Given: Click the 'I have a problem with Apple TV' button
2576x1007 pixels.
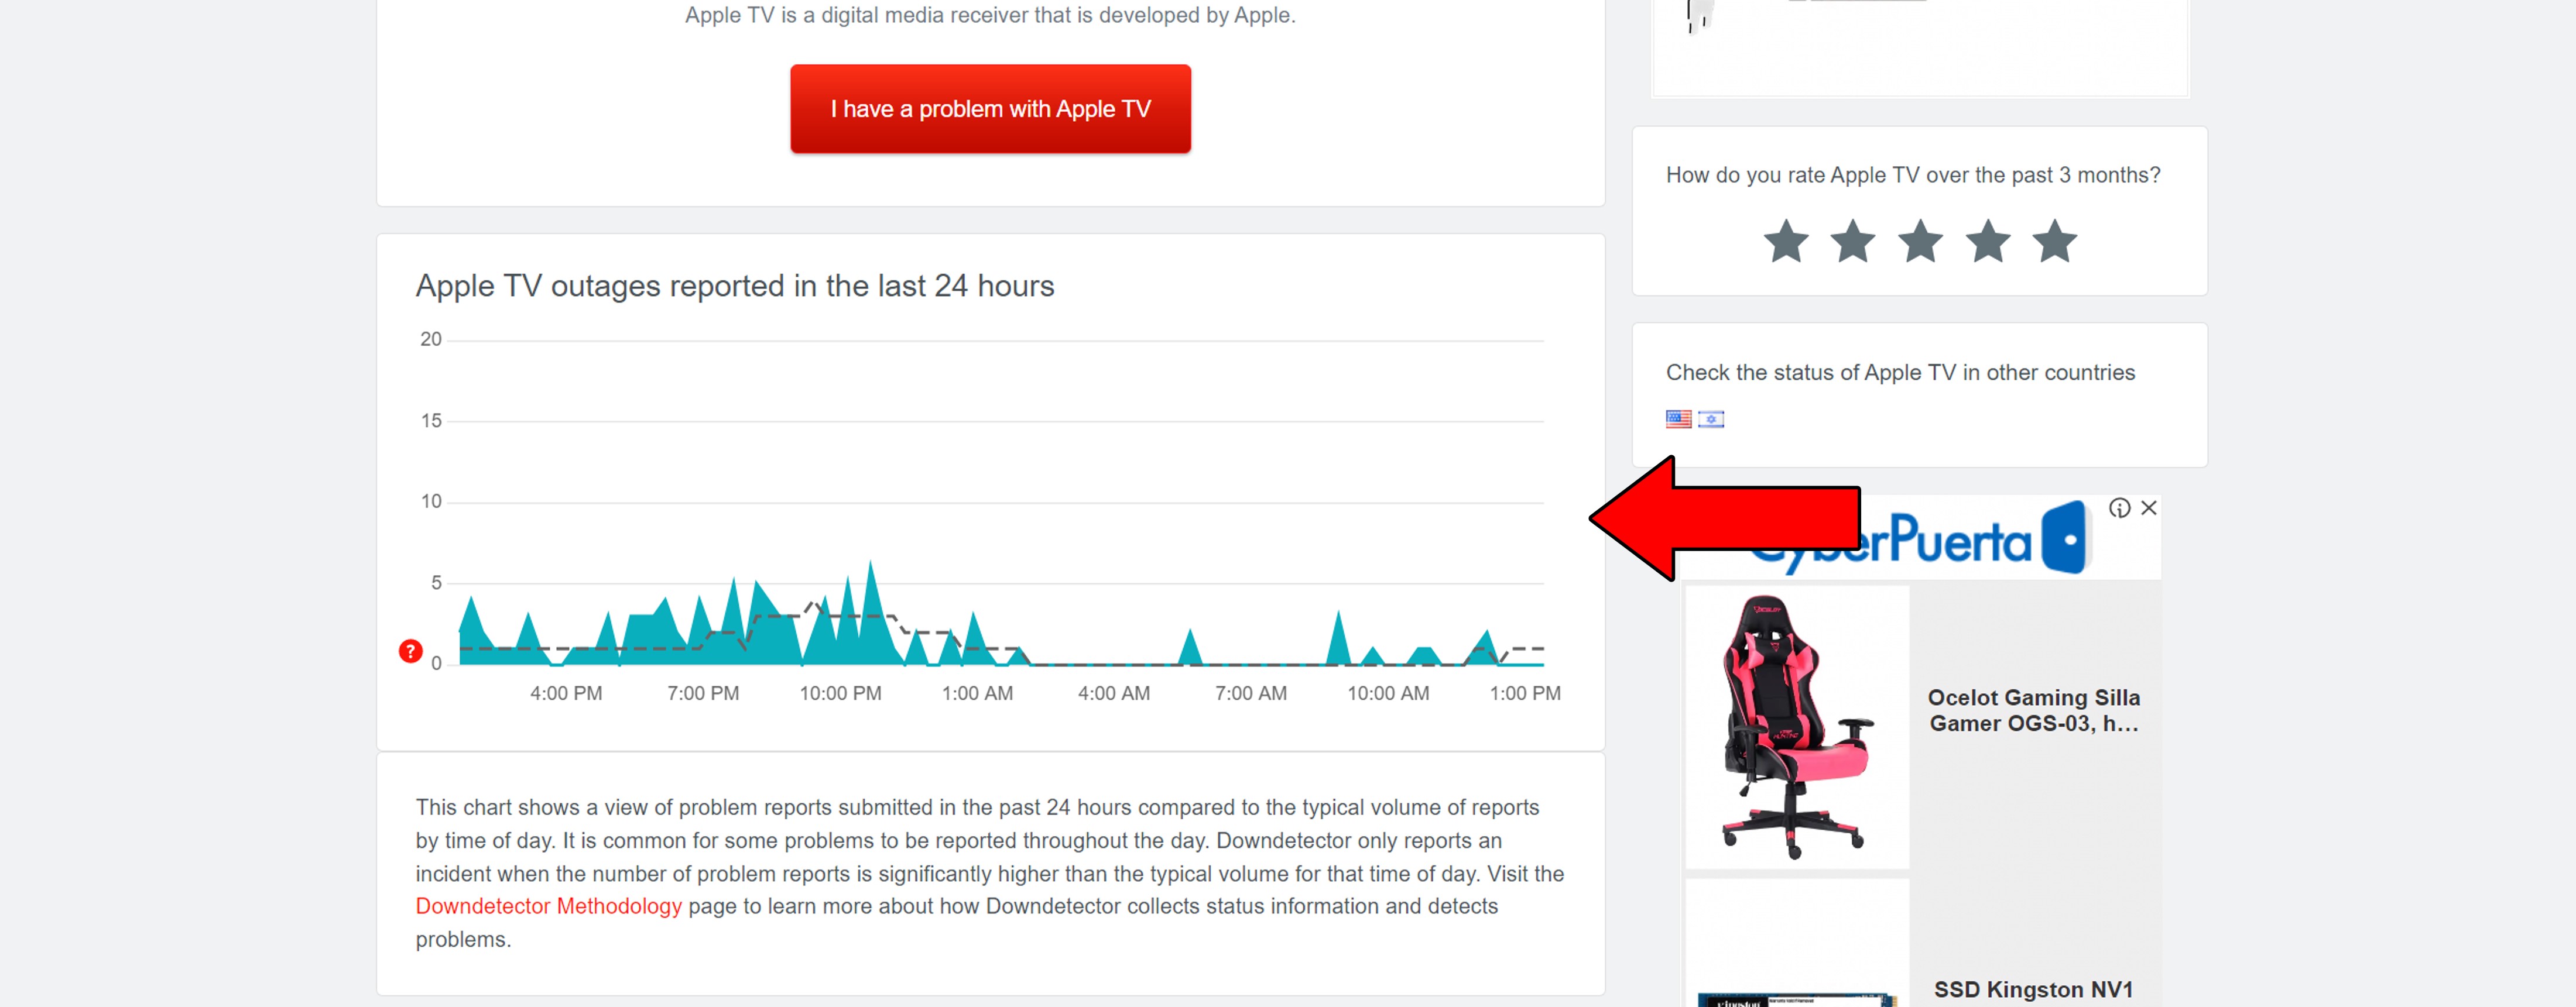Looking at the screenshot, I should pos(990,109).
